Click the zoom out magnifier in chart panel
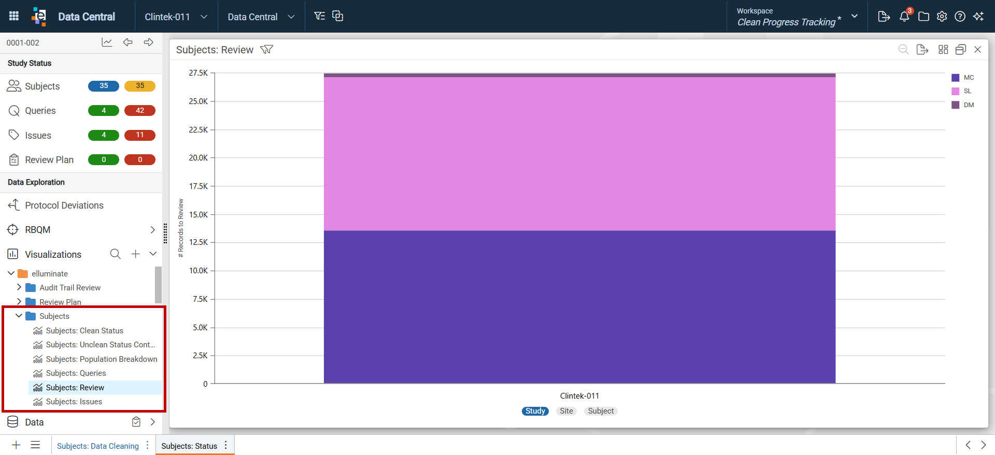 [903, 50]
